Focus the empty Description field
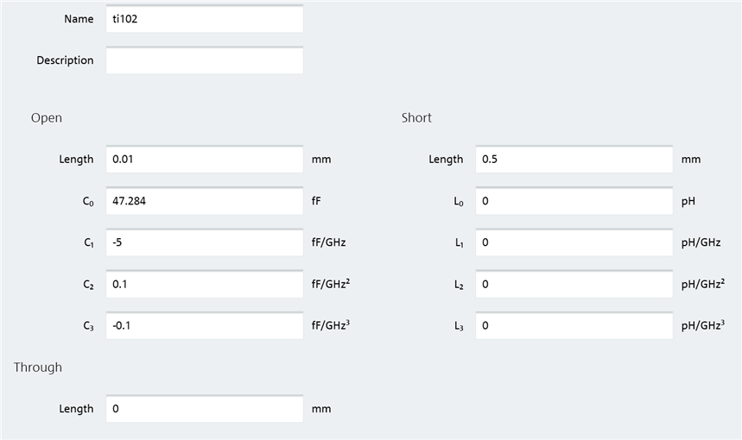Screen dimensions: 742x440 pyautogui.click(x=204, y=60)
